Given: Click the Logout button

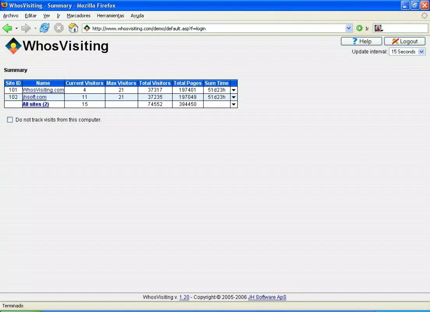Looking at the screenshot, I should pyautogui.click(x=405, y=41).
